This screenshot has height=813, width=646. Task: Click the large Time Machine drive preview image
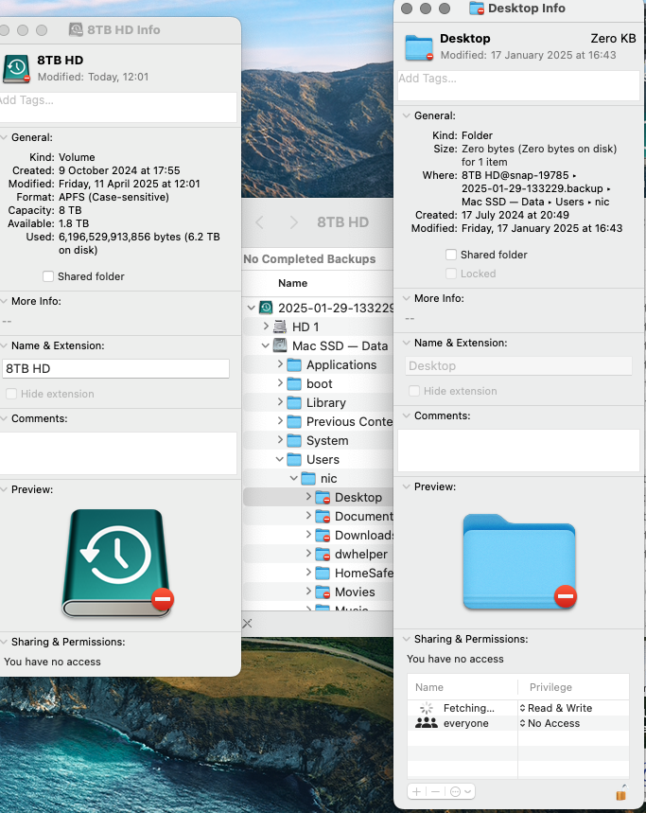(x=117, y=563)
